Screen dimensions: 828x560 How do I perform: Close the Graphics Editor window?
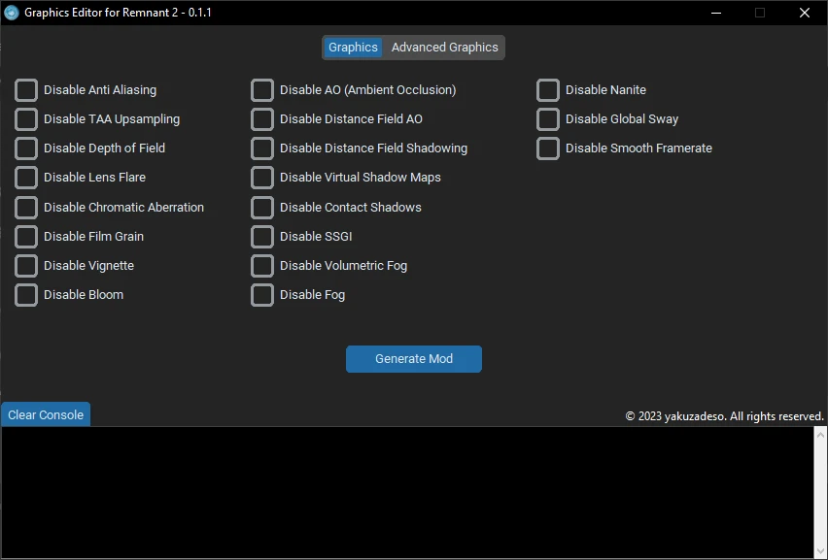[805, 13]
